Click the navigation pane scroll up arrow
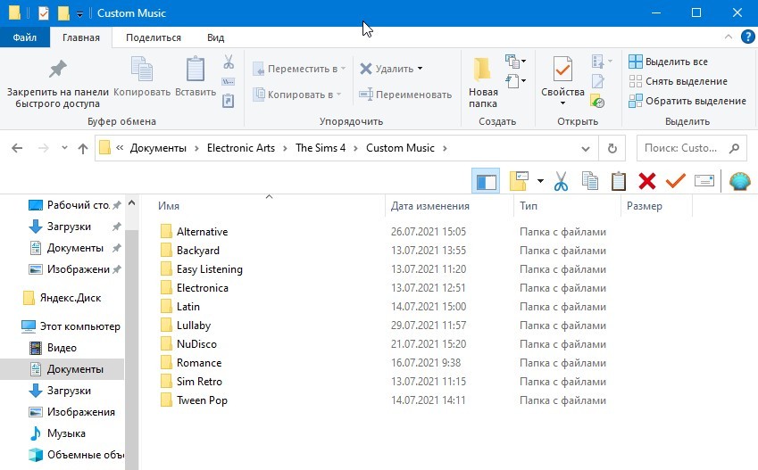Image resolution: width=758 pixels, height=470 pixels. pos(131,203)
